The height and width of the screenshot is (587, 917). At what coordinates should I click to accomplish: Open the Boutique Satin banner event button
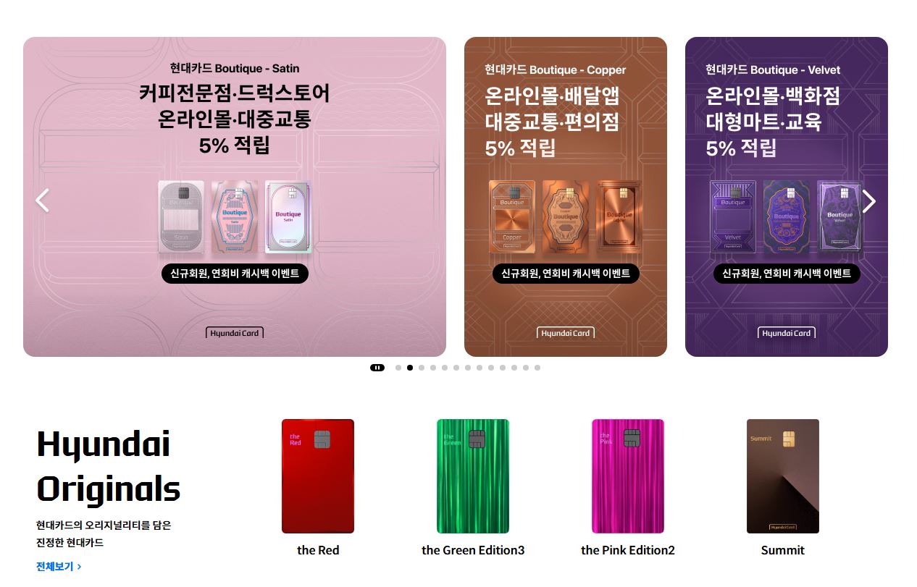click(x=235, y=274)
